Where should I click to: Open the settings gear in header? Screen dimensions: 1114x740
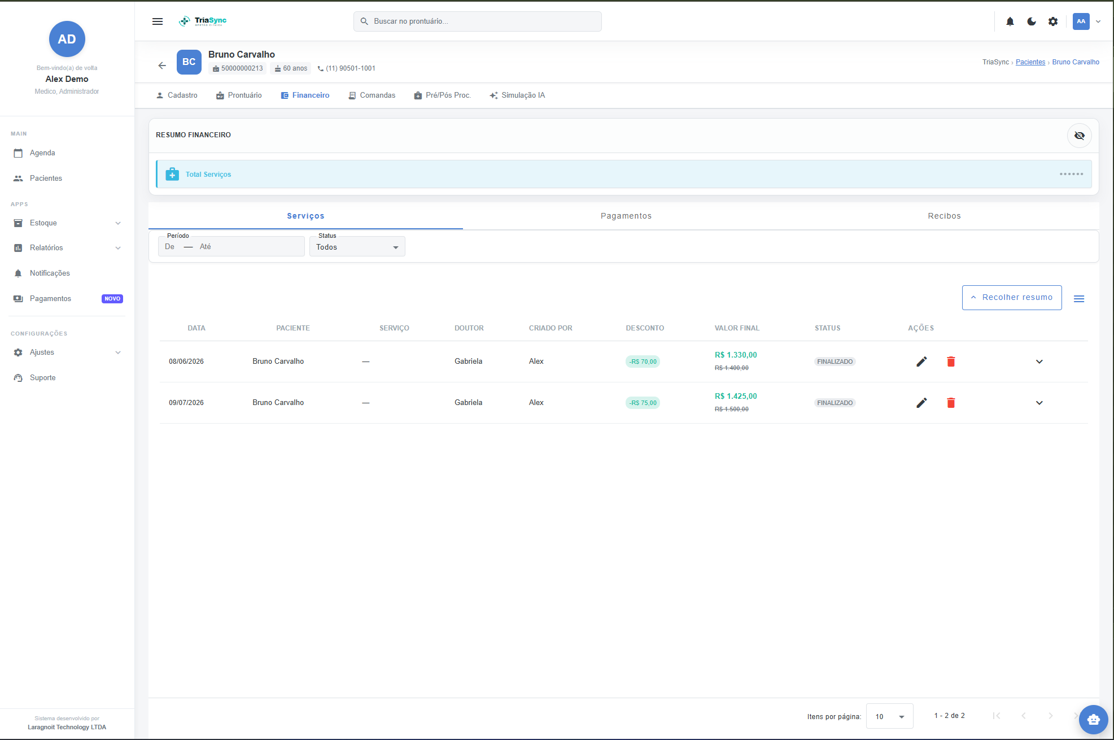tap(1053, 21)
